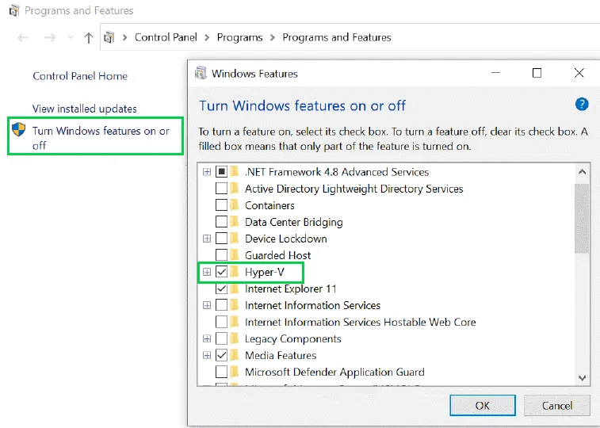Enable Active Directory Lightweight Directory Services checkbox
Image resolution: width=600 pixels, height=428 pixels.
pyautogui.click(x=222, y=189)
